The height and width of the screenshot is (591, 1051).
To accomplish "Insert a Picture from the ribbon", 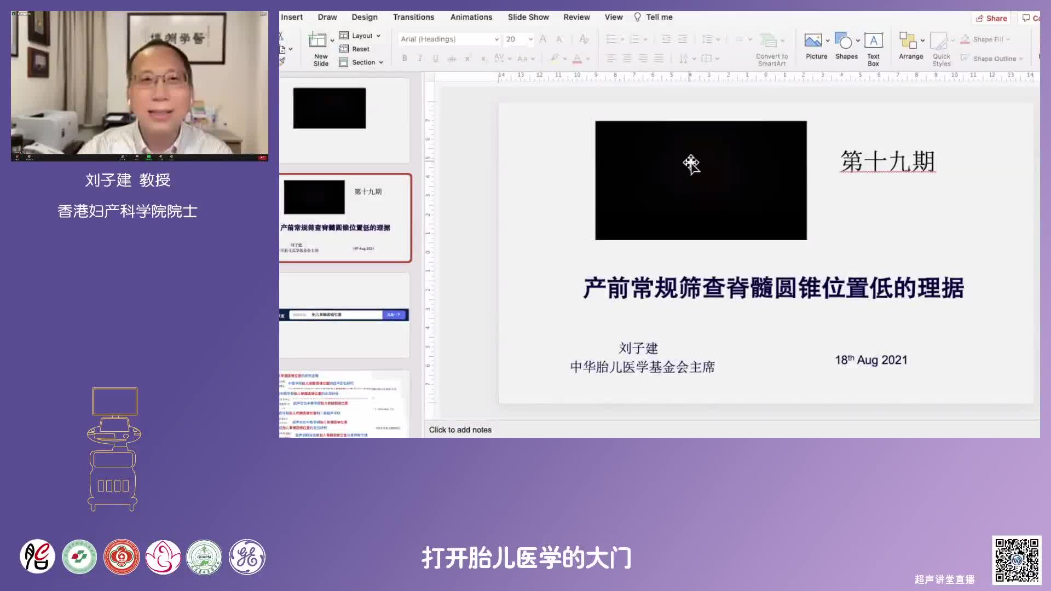I will [x=813, y=40].
